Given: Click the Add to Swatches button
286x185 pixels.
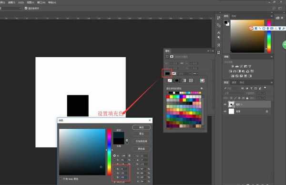Looking at the screenshot, I should click(142, 141).
